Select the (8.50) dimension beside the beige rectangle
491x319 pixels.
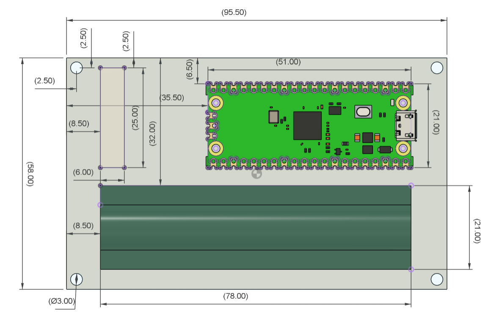(x=79, y=123)
